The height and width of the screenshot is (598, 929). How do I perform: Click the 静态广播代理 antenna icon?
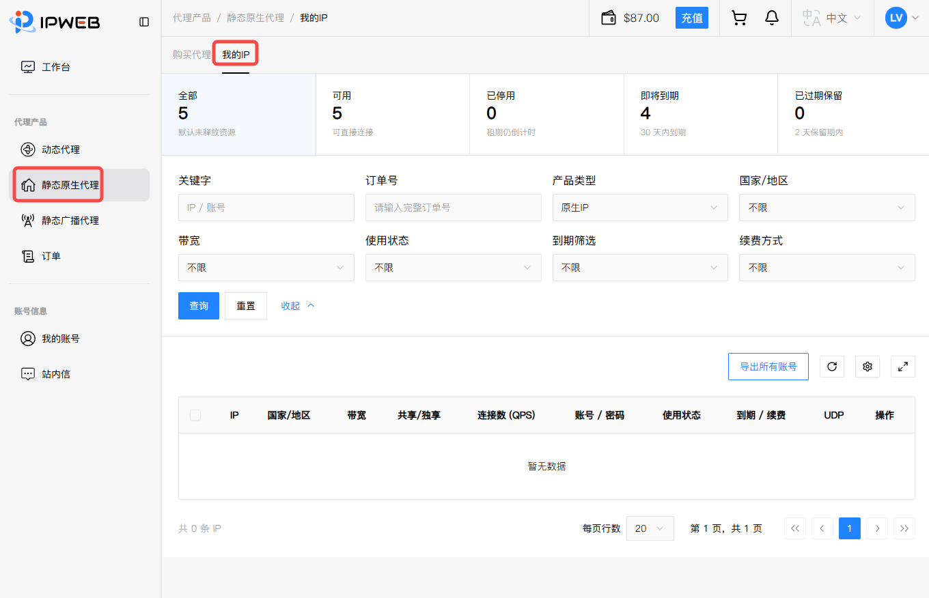(28, 220)
